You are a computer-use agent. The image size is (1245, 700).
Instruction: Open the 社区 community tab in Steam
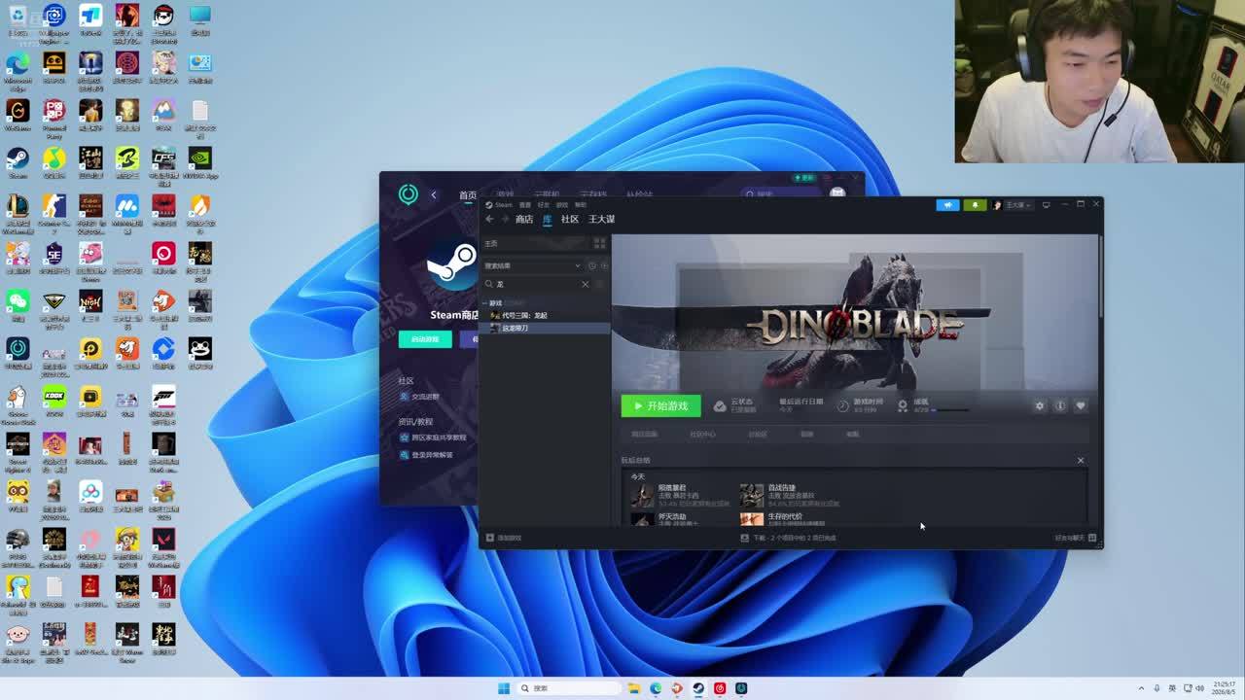(570, 220)
